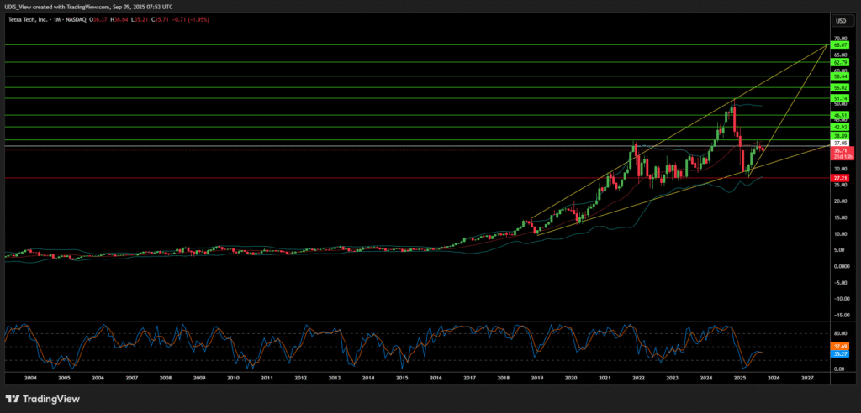Open the USD currency dropdown
This screenshot has width=861, height=413.
point(839,20)
